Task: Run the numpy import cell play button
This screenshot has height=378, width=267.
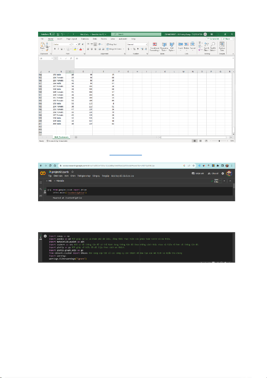Action: [x=45, y=236]
